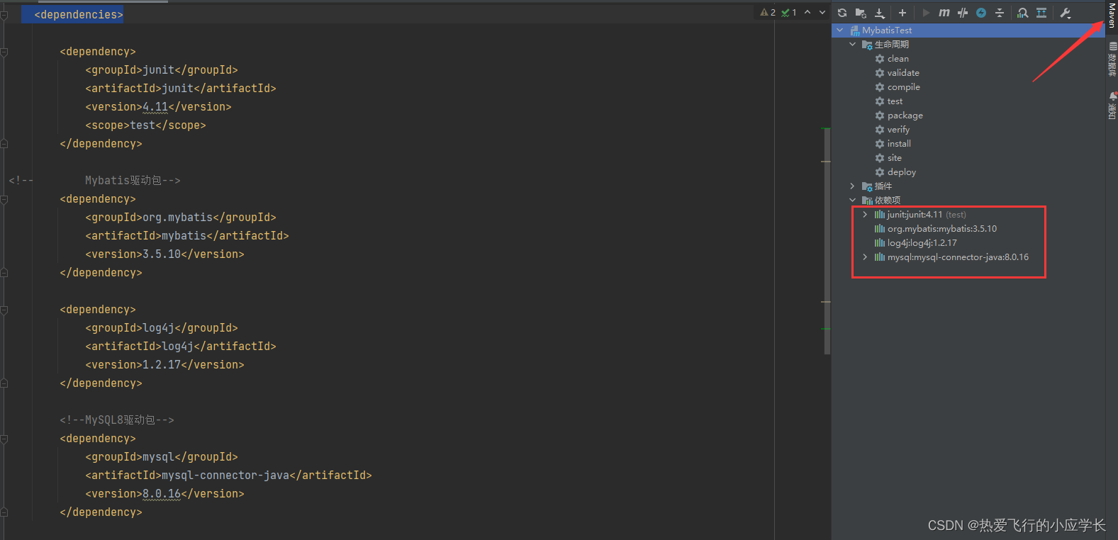Click the Mybatis驱动包 comment
The image size is (1118, 540).
133,181
